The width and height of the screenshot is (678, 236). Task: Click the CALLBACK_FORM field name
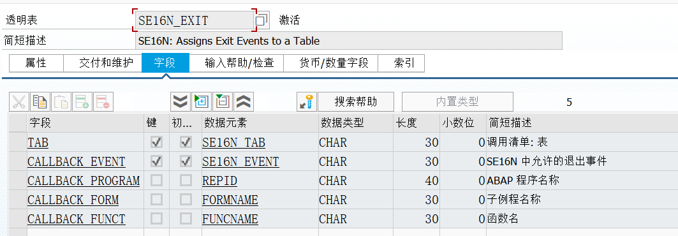click(73, 200)
